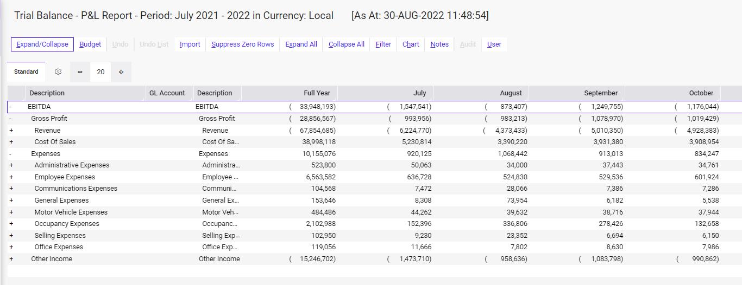Expand the Cost Of Sales row
The image size is (742, 285).
click(11, 142)
